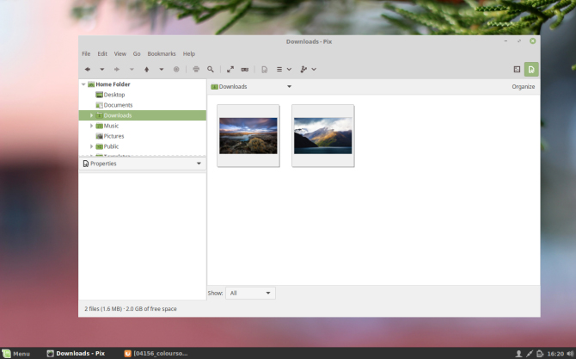Click the Print icon in toolbar

[x=196, y=69]
